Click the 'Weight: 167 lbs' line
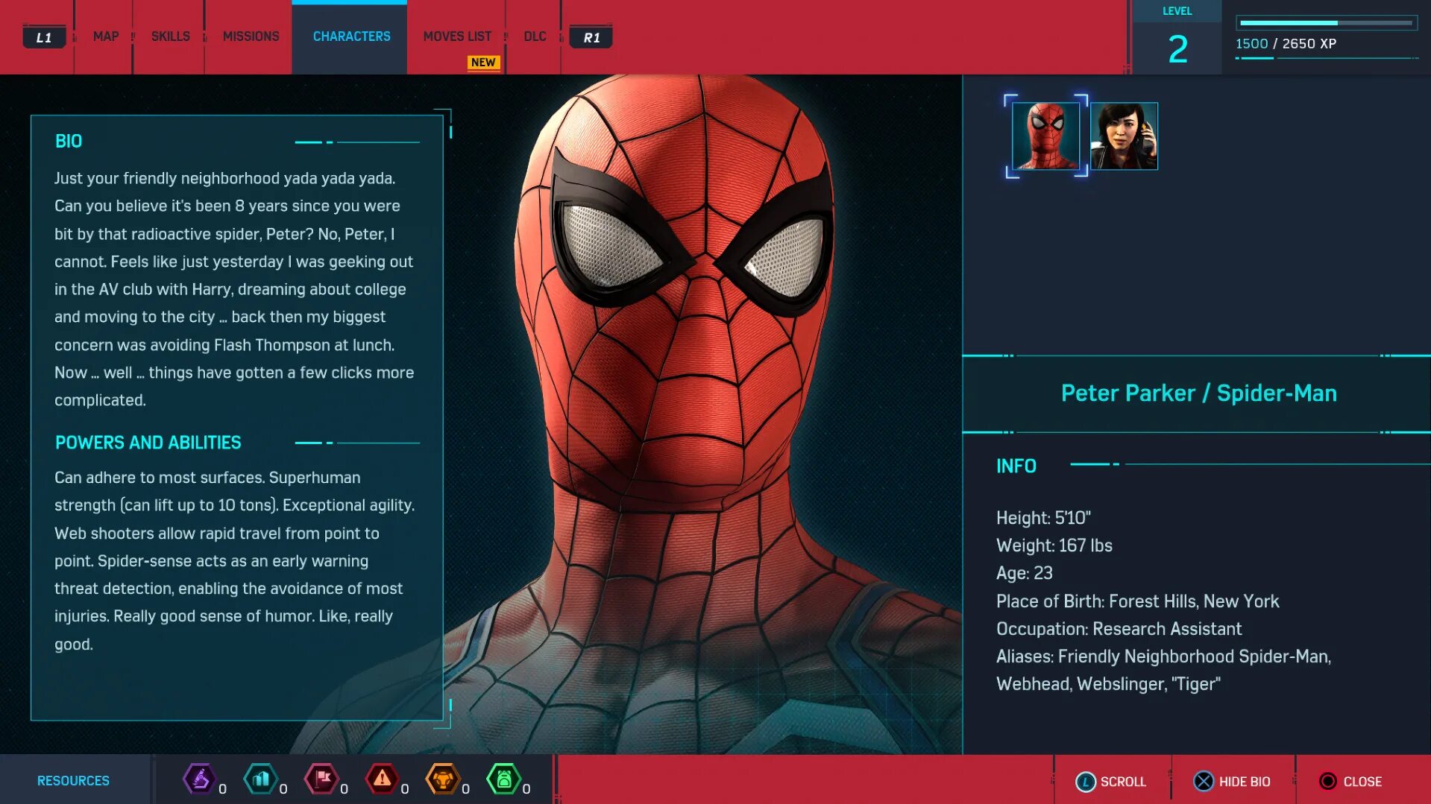This screenshot has width=1431, height=804. (1054, 545)
